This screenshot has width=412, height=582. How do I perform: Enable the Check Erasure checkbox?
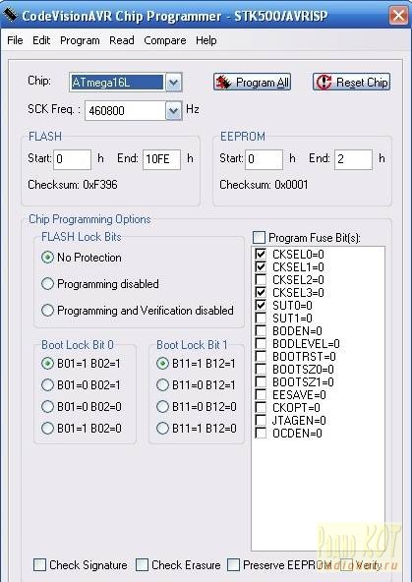coord(142,565)
